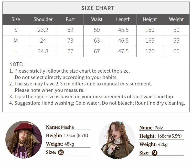Click Poly's size M badge icon

154,153
